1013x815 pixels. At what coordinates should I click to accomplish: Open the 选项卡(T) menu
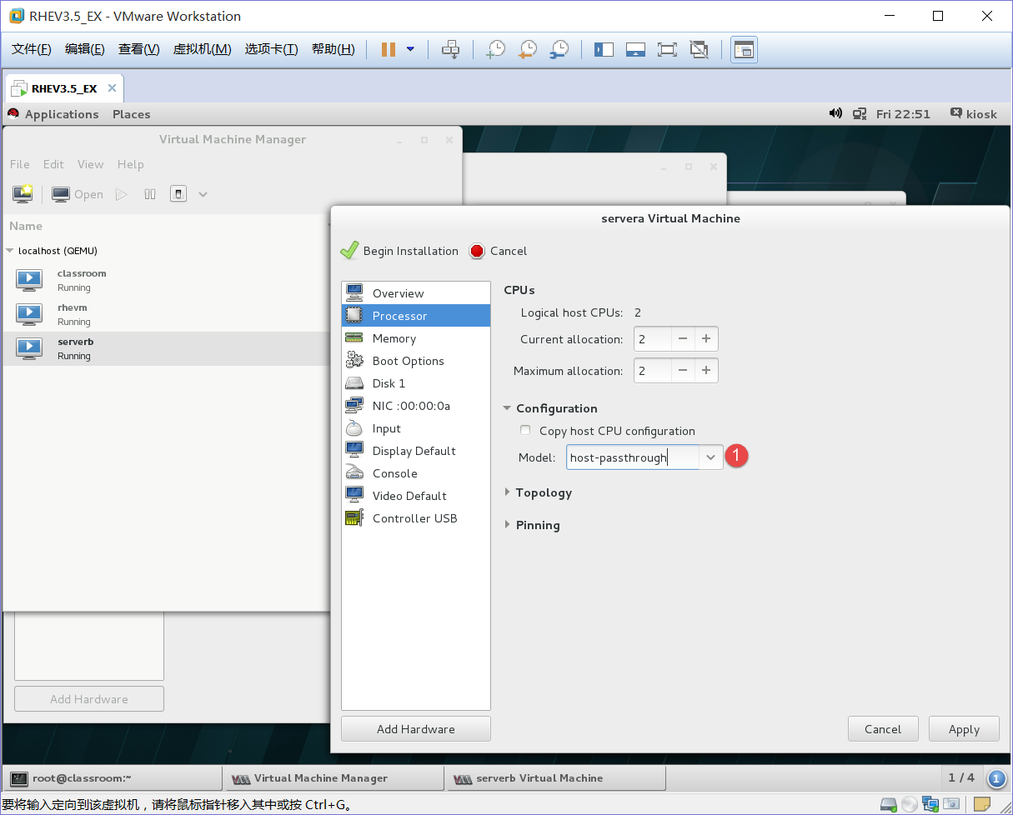point(271,49)
